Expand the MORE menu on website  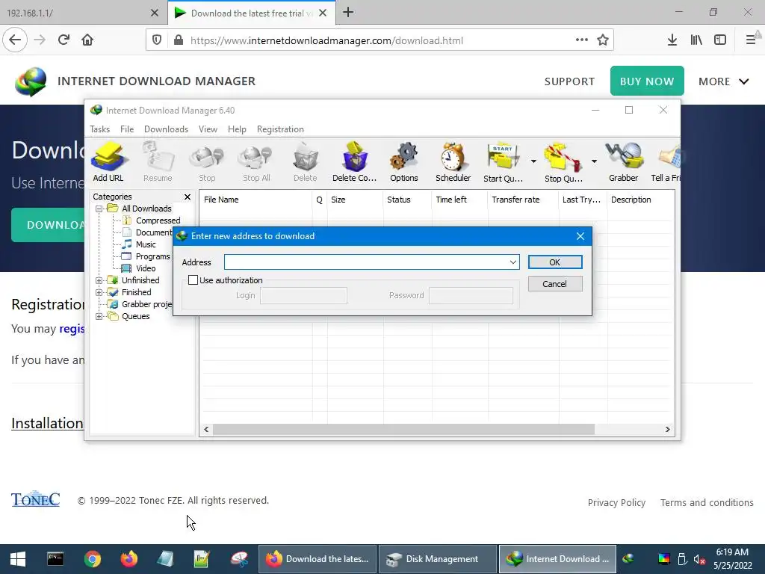723,81
